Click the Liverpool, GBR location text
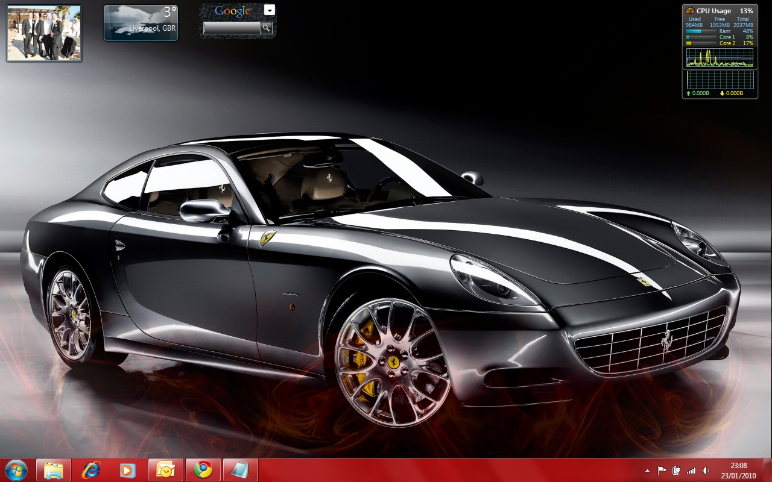 [152, 28]
